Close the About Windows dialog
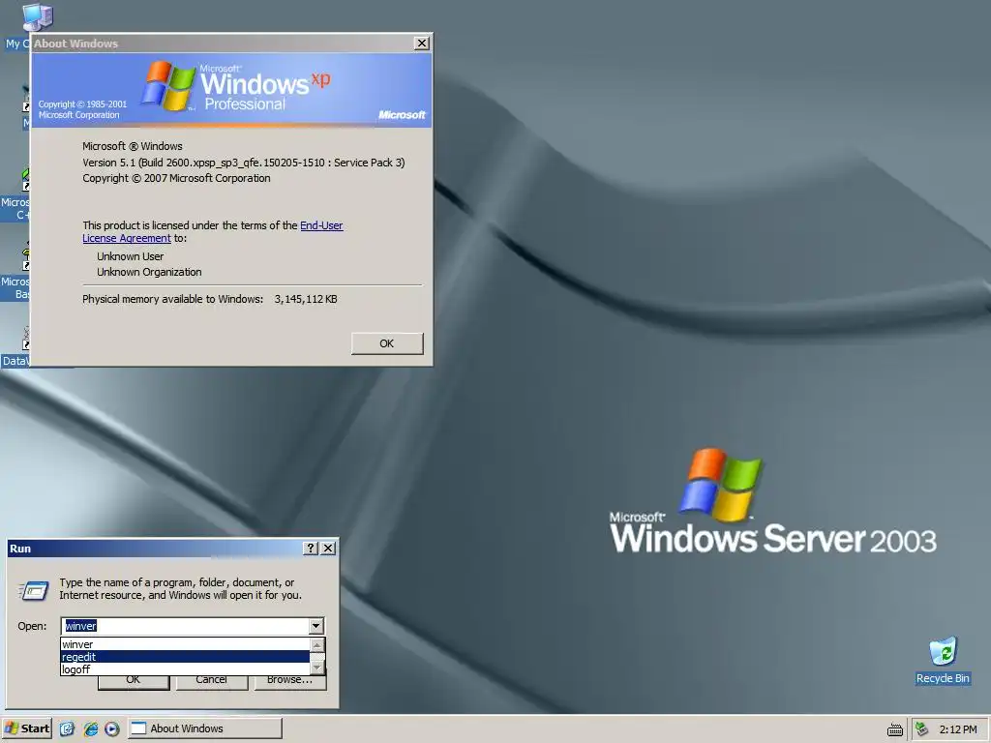The width and height of the screenshot is (991, 743). (x=422, y=43)
